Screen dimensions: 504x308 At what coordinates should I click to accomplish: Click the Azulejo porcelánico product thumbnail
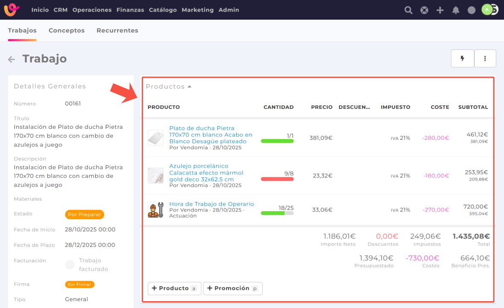(155, 175)
